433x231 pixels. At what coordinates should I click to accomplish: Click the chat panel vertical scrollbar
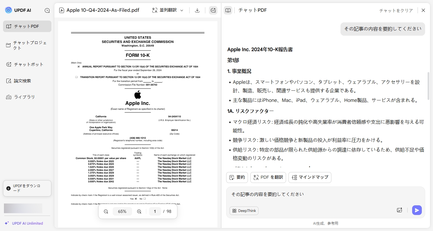(428, 86)
